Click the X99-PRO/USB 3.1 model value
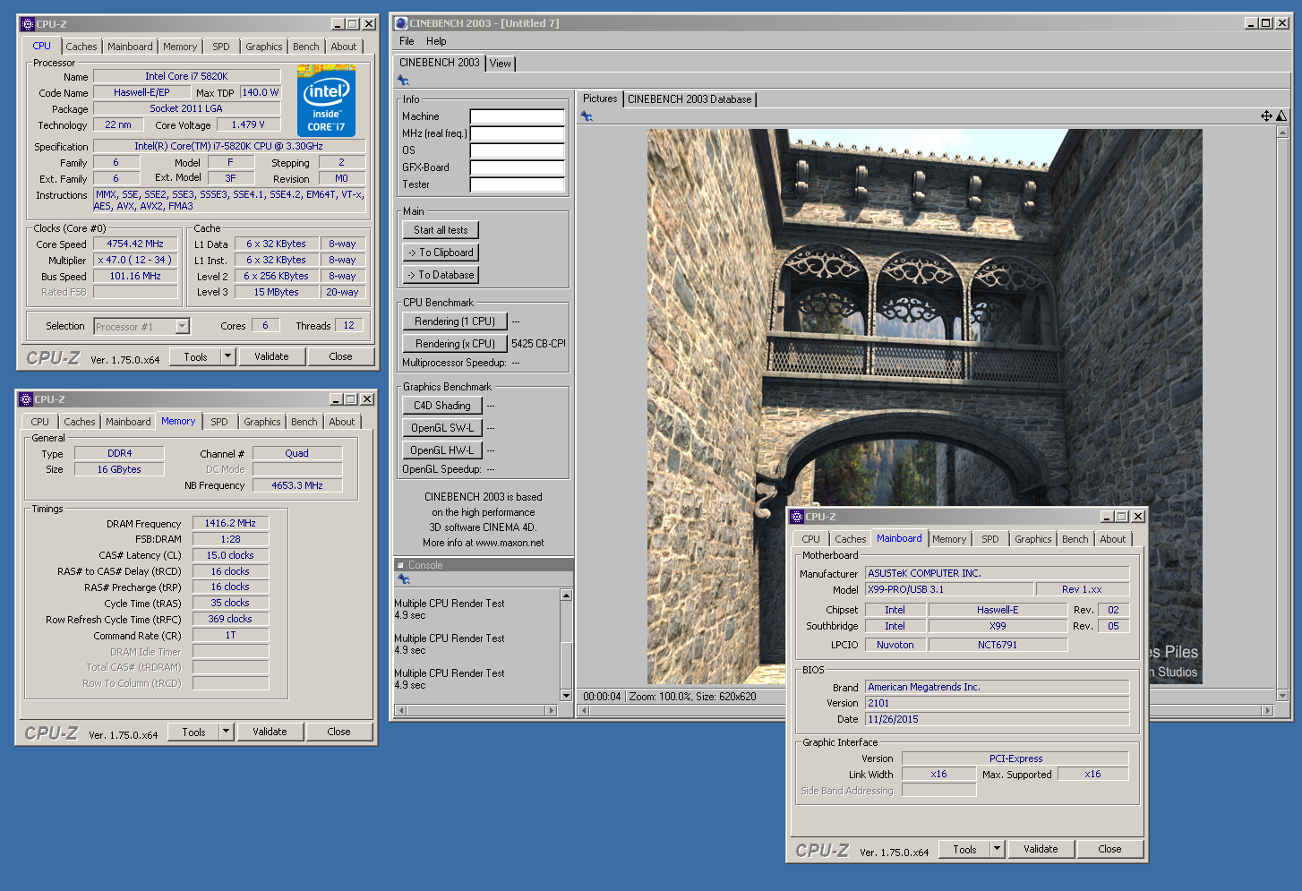Screen dimensions: 1302x891 949,589
